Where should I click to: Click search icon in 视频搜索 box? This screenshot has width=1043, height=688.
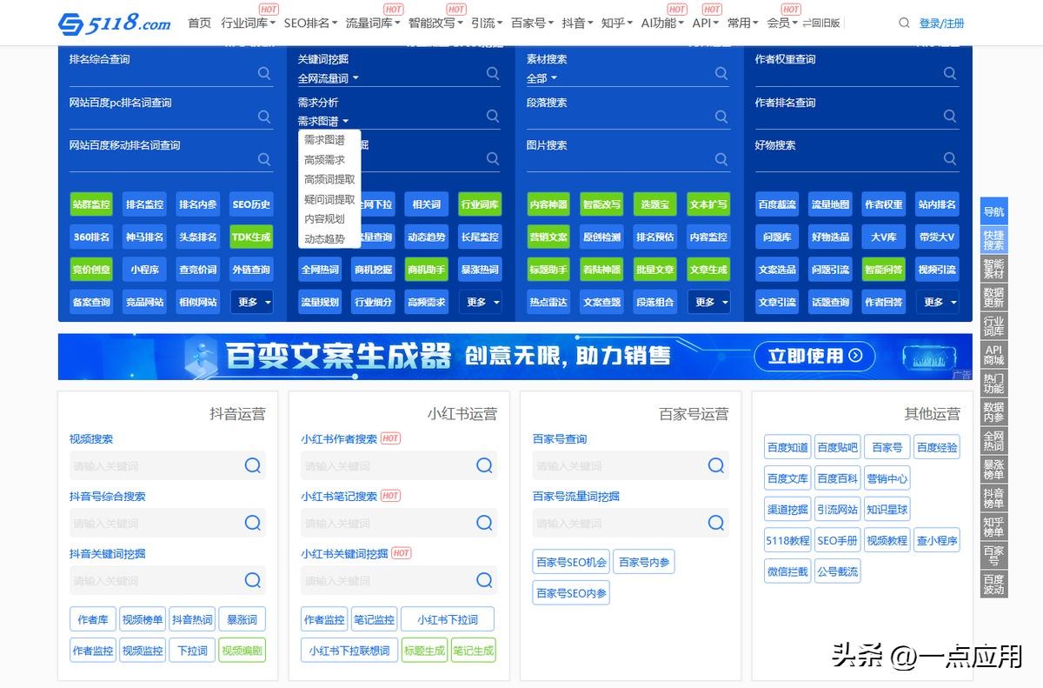(252, 465)
